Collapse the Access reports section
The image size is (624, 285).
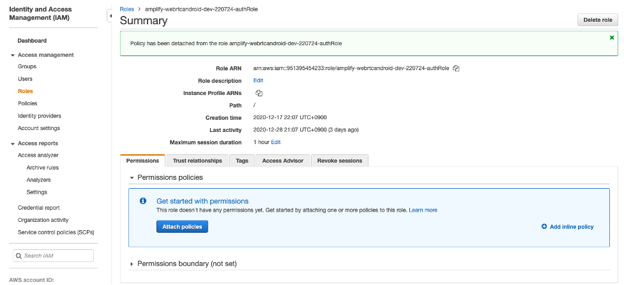tap(13, 143)
